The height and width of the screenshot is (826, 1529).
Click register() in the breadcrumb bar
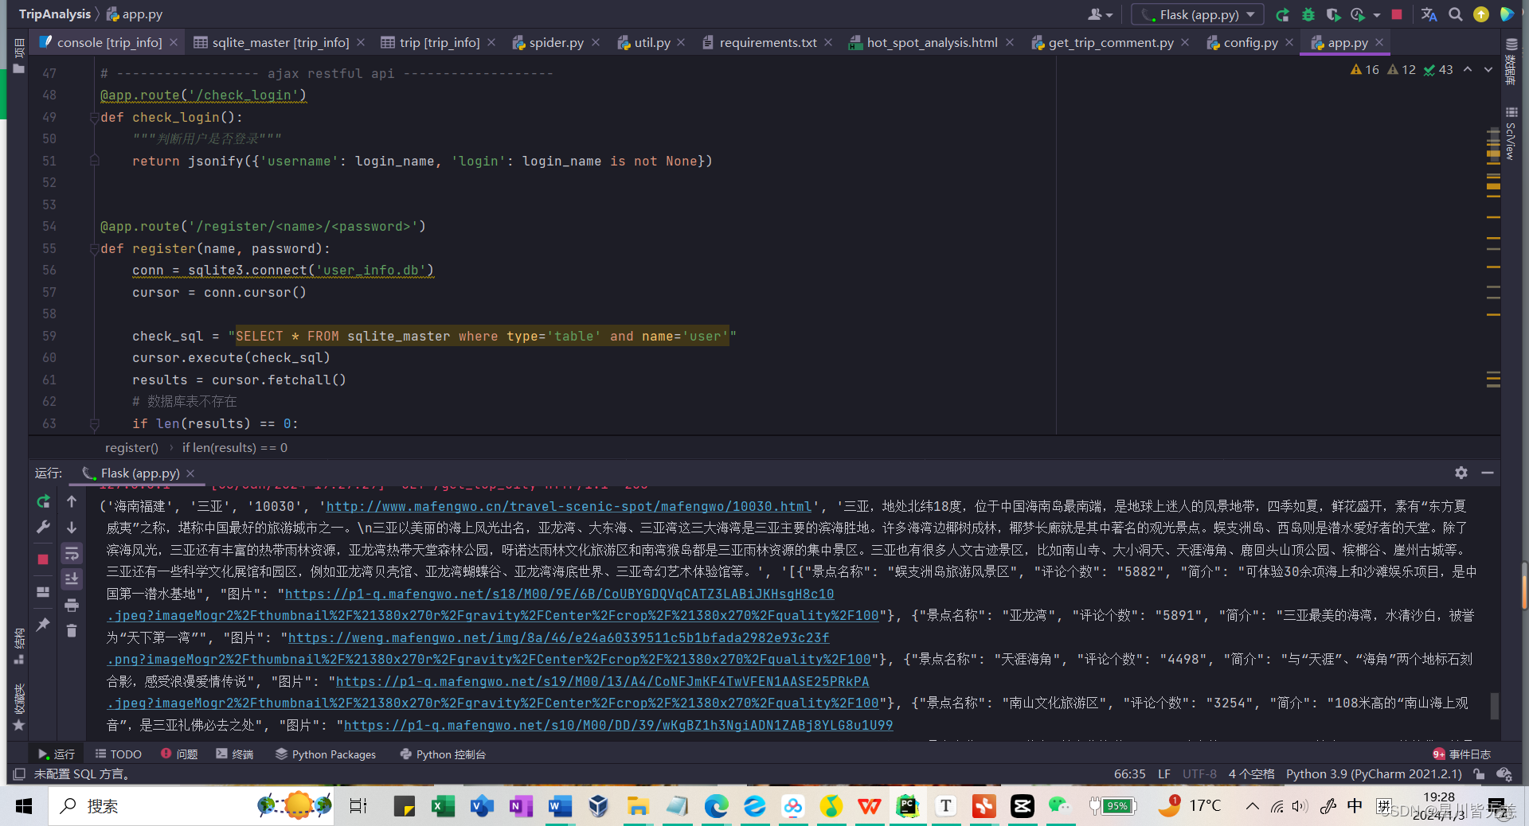tap(131, 447)
